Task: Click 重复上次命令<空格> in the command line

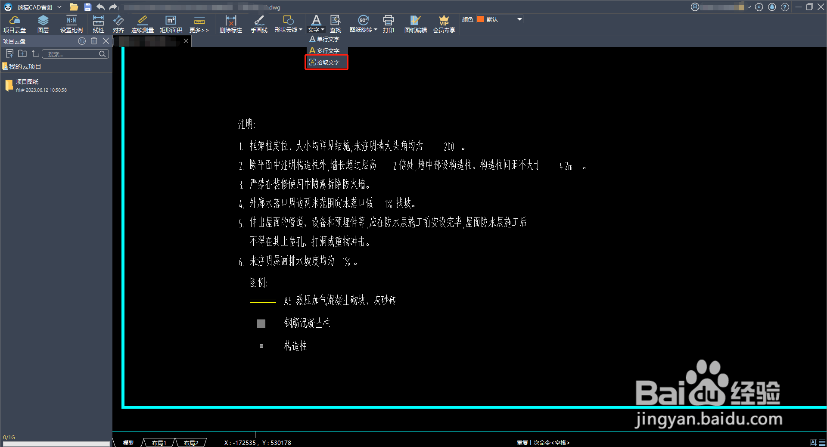Action: pos(543,443)
